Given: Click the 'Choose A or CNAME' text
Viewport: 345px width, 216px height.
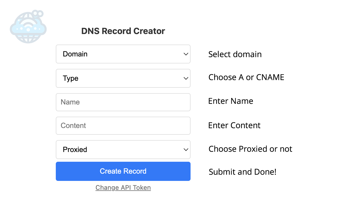Looking at the screenshot, I should 246,77.
